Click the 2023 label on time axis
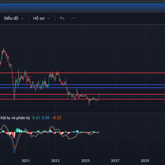 pos(55,160)
